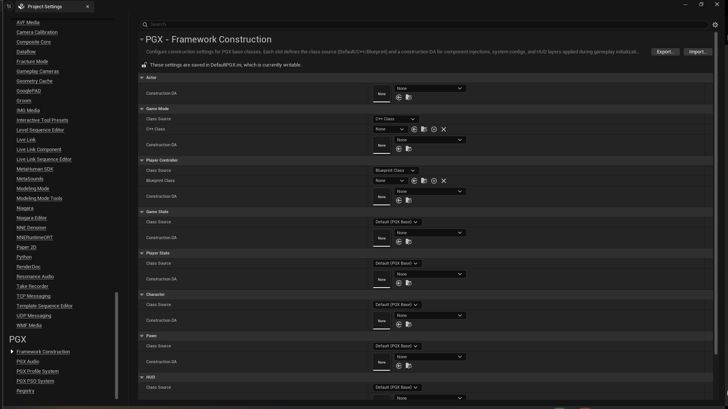Clear the Game Mode C++ Class value
Screen dimensions: 728x409
pyautogui.click(x=444, y=129)
